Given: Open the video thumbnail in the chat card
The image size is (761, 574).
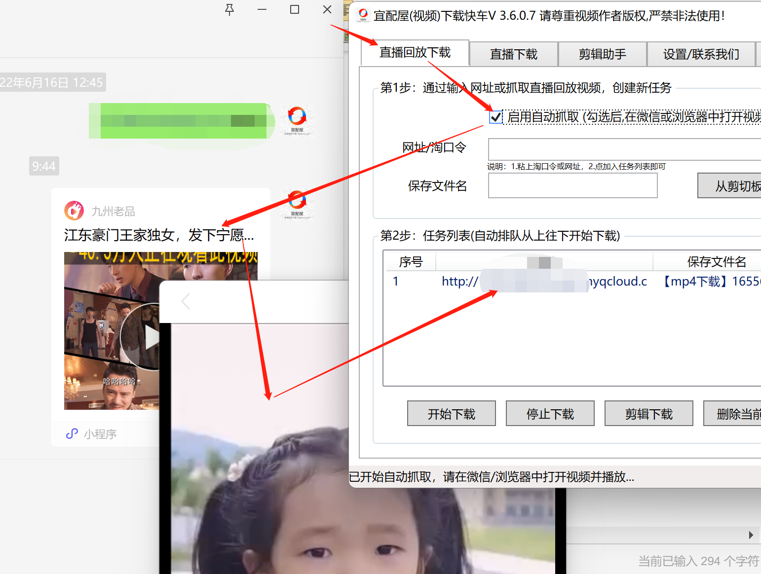Looking at the screenshot, I should coord(112,331).
